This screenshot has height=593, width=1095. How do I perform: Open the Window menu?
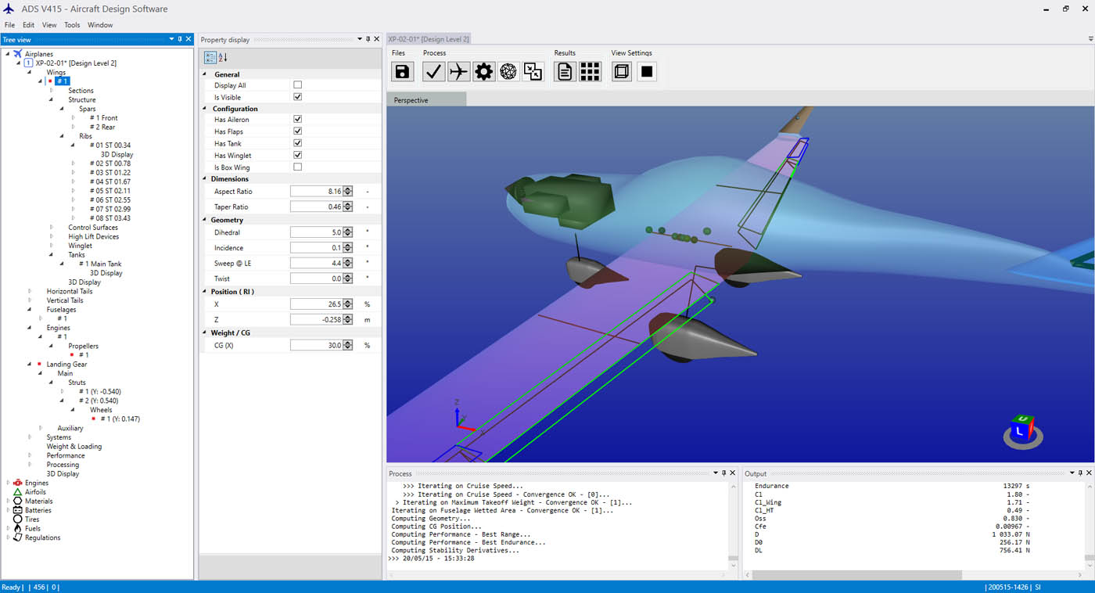pos(100,25)
